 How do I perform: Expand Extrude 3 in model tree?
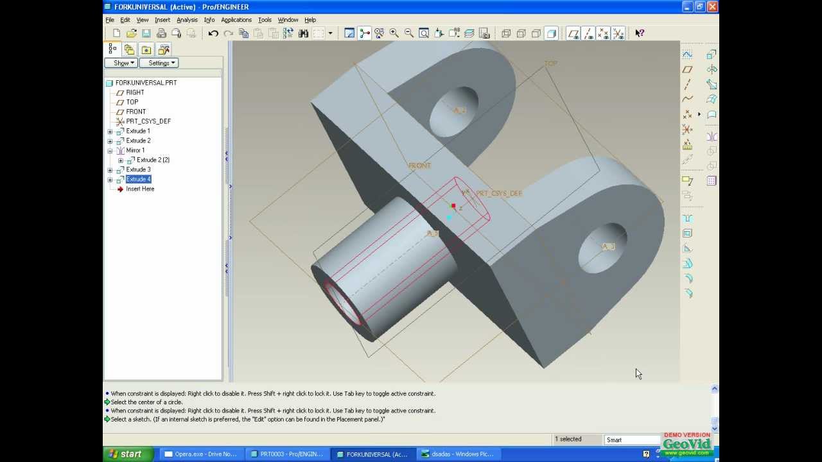pyautogui.click(x=110, y=169)
